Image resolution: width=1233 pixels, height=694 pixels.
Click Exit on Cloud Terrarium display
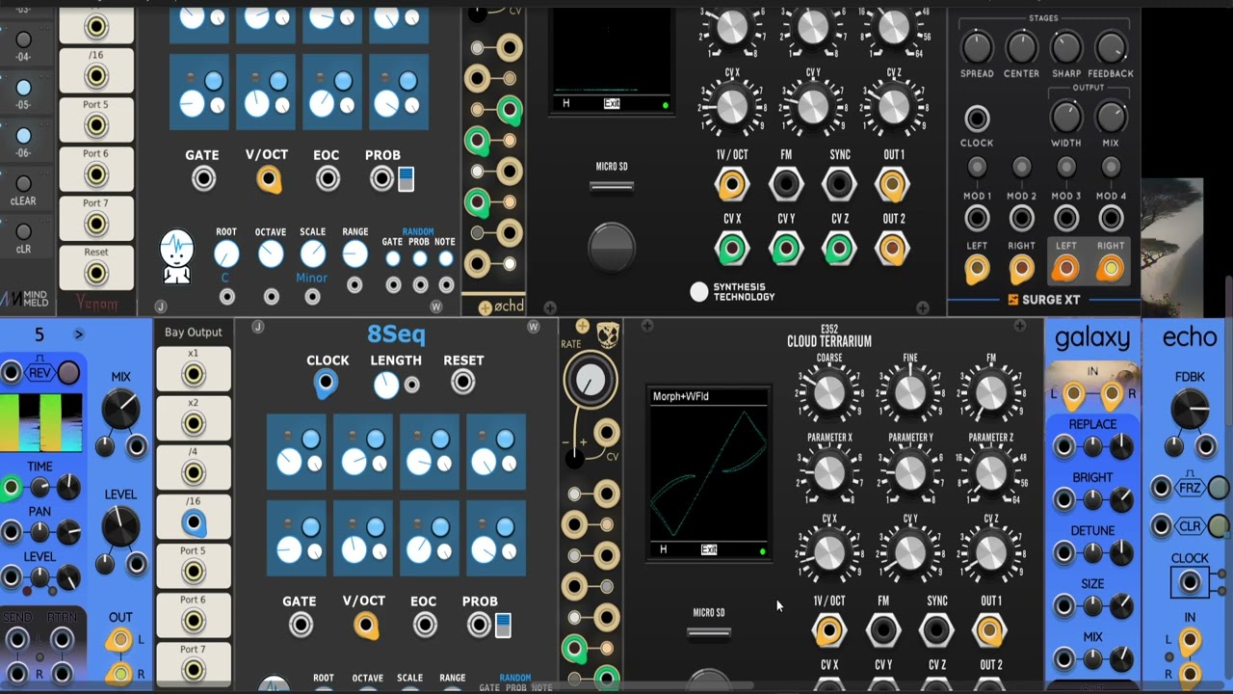[x=709, y=549]
